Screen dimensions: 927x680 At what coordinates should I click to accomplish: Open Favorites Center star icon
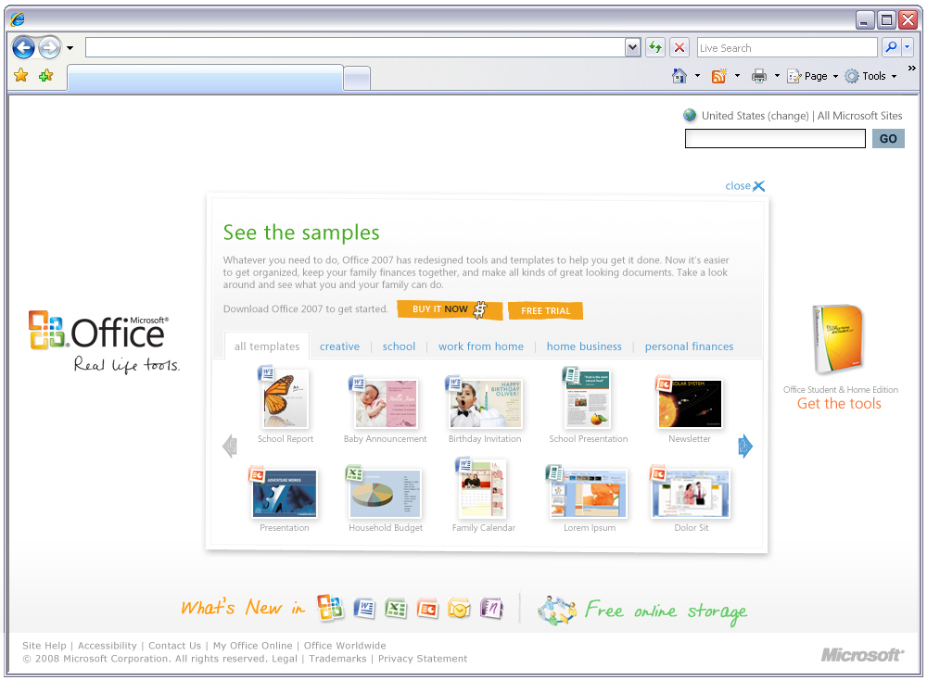point(21,75)
